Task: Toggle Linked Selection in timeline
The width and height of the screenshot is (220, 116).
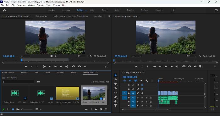Action: pos(135,80)
